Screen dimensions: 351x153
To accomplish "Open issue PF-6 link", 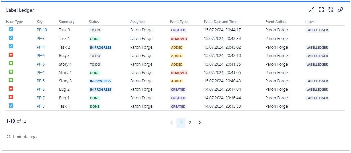I will tap(41, 64).
